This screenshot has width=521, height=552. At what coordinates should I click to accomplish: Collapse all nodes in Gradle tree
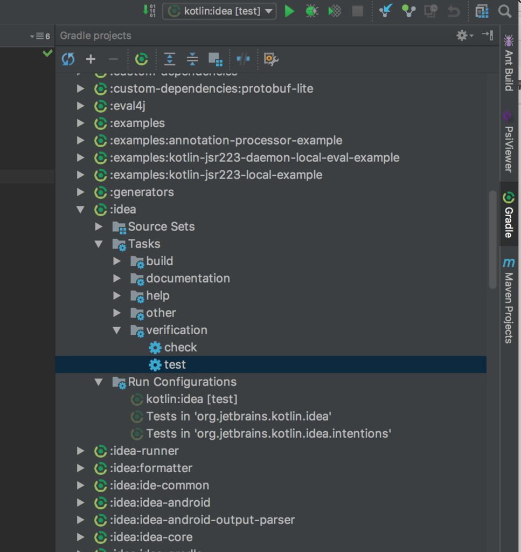(x=192, y=59)
